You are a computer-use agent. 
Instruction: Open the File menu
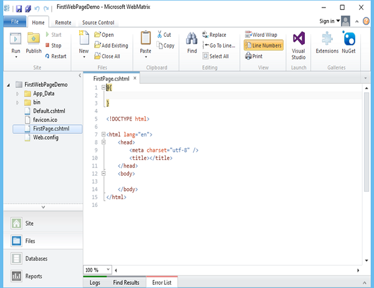pyautogui.click(x=14, y=22)
